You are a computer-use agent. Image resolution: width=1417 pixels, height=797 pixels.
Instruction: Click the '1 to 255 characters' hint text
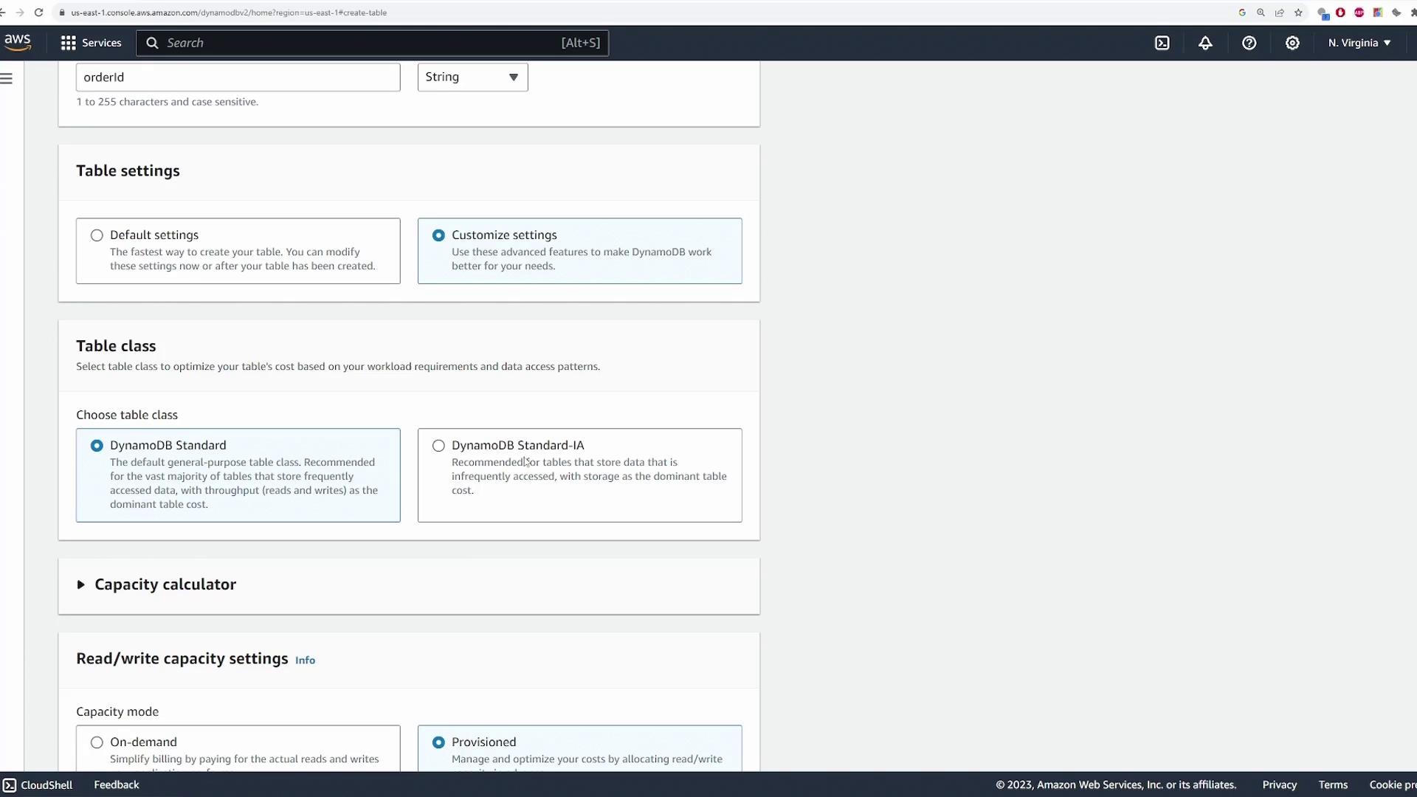point(167,102)
